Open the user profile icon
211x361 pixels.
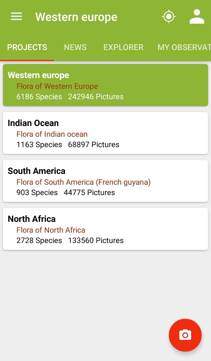click(197, 16)
